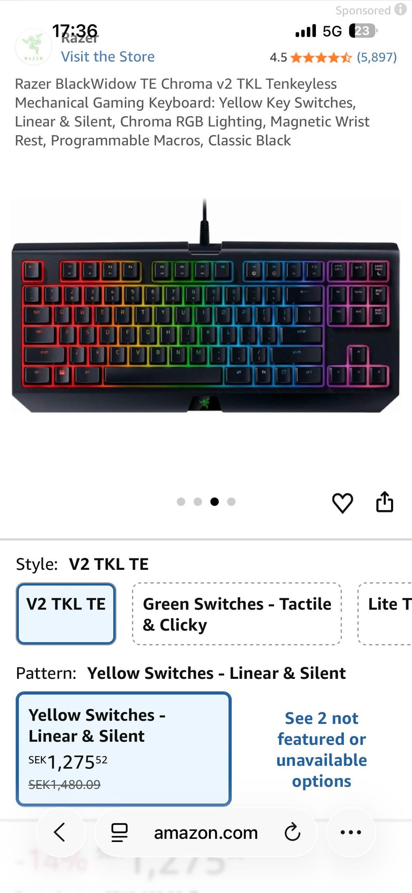Tap the Sponsored info icon
Viewport: 412px width, 893px height.
tap(400, 9)
